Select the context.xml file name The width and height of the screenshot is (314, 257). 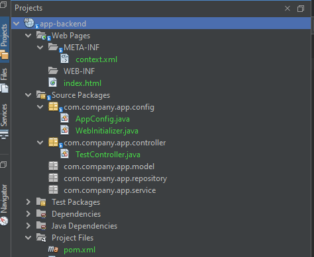point(96,59)
